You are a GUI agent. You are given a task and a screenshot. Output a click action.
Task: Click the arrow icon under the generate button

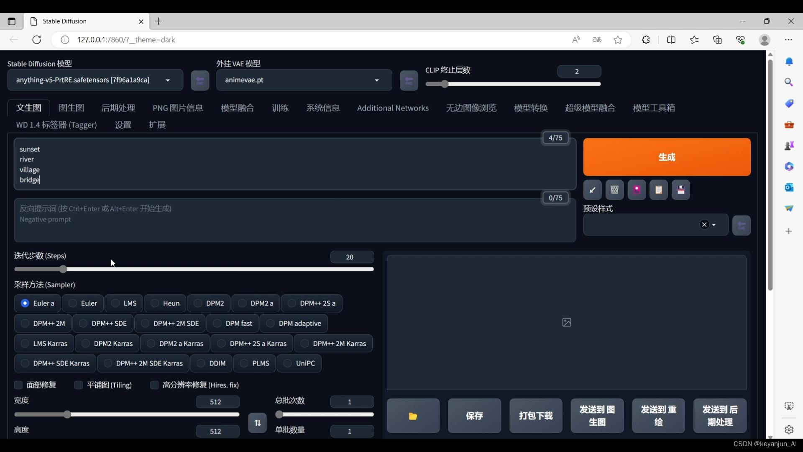592,190
